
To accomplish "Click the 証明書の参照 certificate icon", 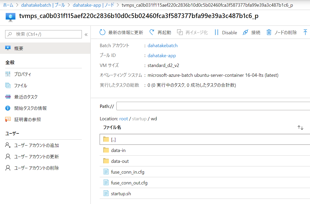I will [x=8, y=120].
